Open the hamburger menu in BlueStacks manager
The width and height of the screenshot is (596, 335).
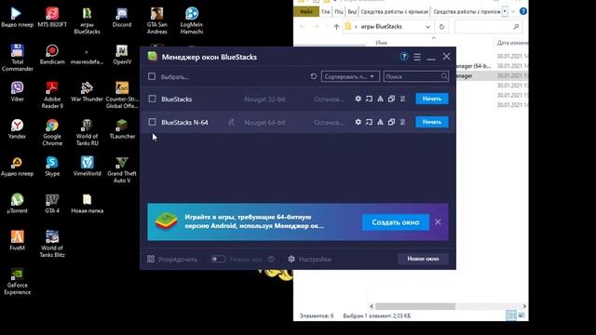tap(417, 57)
